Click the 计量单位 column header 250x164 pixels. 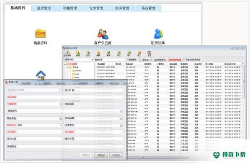160,64
